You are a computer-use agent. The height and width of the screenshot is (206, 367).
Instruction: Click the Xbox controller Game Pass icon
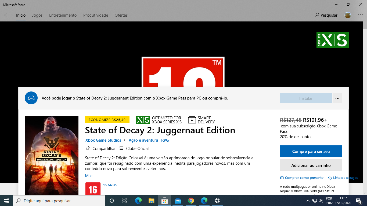pyautogui.click(x=31, y=98)
